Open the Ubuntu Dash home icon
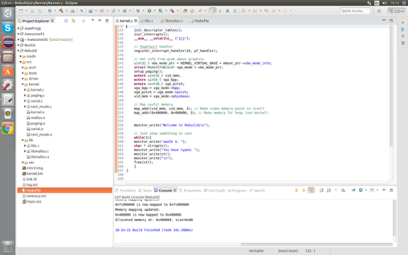Screen dimensions: 408x255 7,14
